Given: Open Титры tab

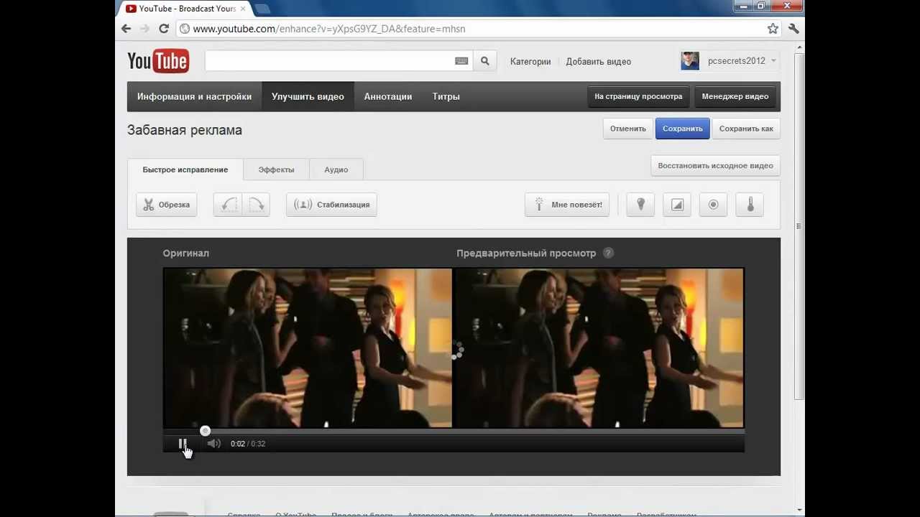Looking at the screenshot, I should tap(446, 96).
